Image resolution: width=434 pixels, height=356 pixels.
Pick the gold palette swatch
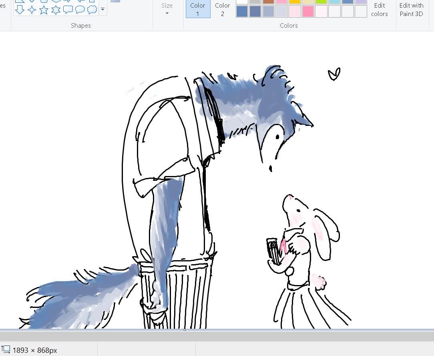click(x=295, y=2)
